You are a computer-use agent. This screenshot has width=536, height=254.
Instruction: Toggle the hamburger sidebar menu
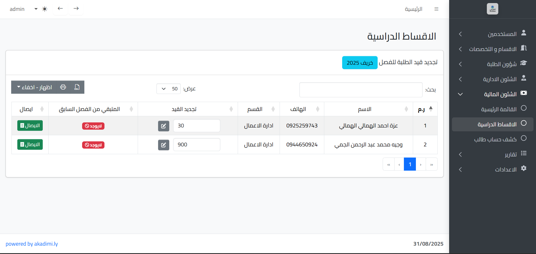pyautogui.click(x=436, y=9)
